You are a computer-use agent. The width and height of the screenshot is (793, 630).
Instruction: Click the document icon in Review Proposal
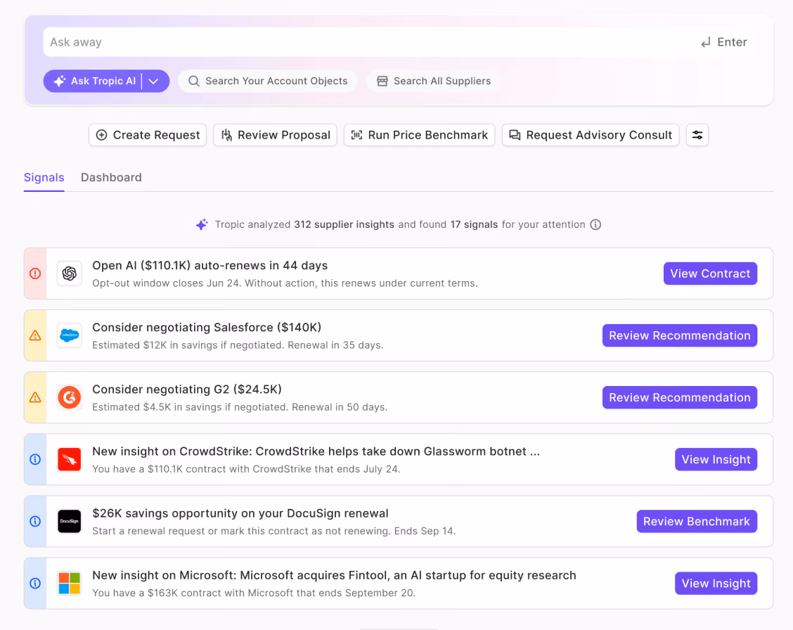[226, 135]
